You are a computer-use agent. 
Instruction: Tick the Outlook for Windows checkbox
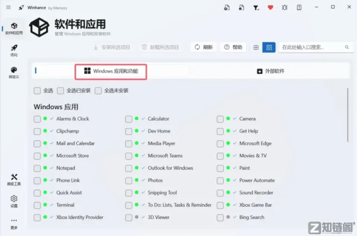pyautogui.click(x=129, y=168)
